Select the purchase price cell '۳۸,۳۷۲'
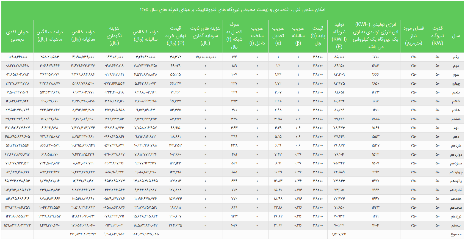Image resolution: width=465 pixels, height=240 pixels. (175, 57)
